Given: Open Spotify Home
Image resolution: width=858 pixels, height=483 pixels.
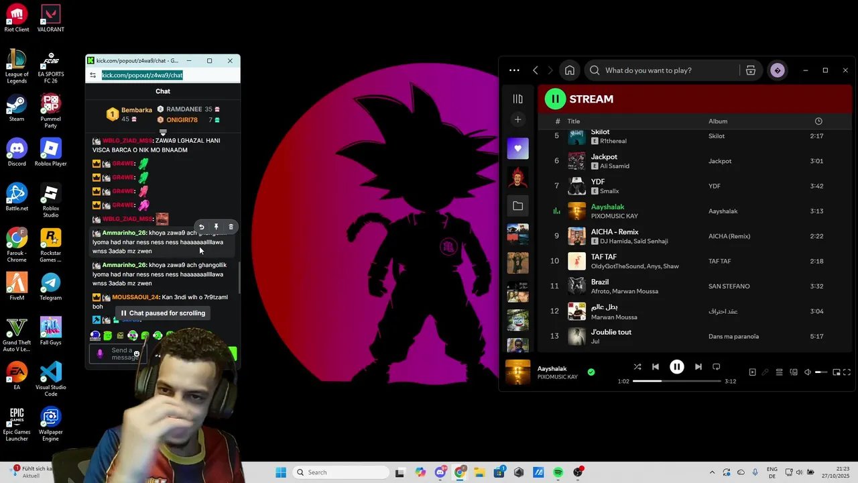Looking at the screenshot, I should pos(569,70).
